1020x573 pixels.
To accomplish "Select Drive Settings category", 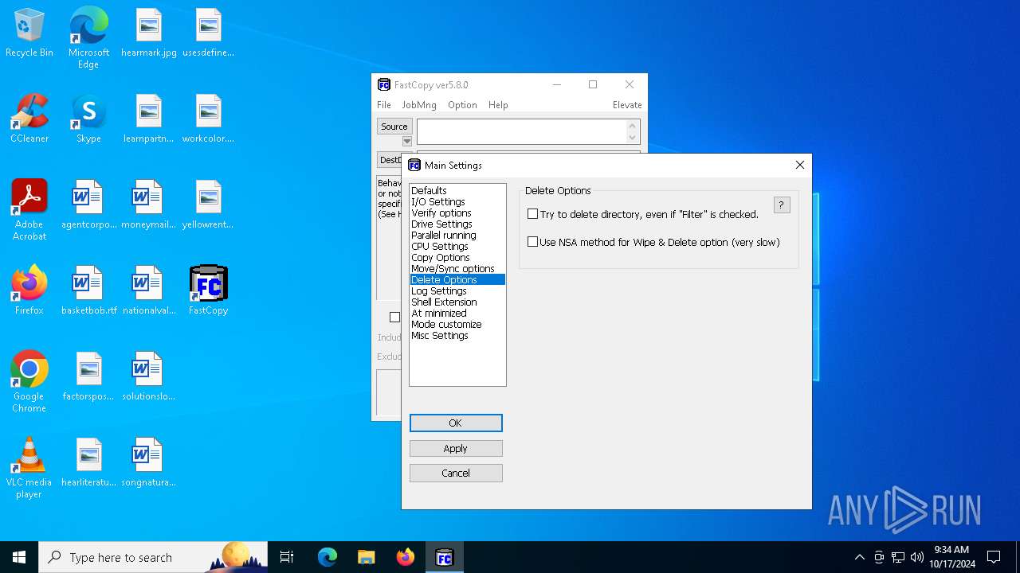I will click(457, 224).
